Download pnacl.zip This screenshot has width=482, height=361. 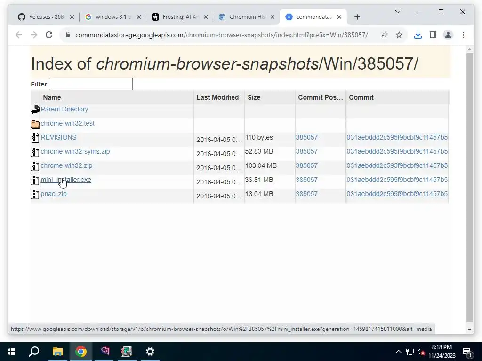(x=54, y=194)
